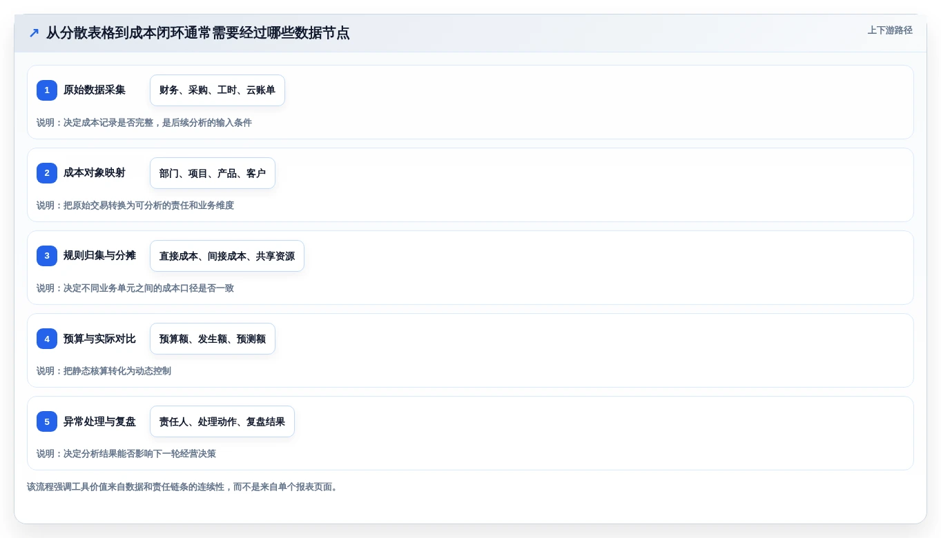Click the 异常处理与复盘 step title
The image size is (941, 538).
tap(99, 421)
